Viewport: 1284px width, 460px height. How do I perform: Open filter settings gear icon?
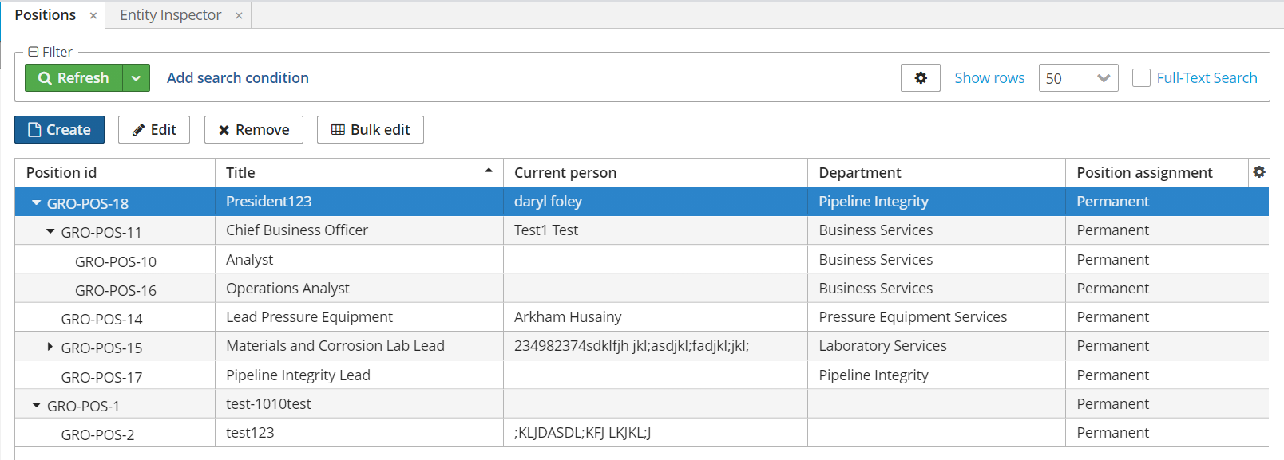pos(921,78)
